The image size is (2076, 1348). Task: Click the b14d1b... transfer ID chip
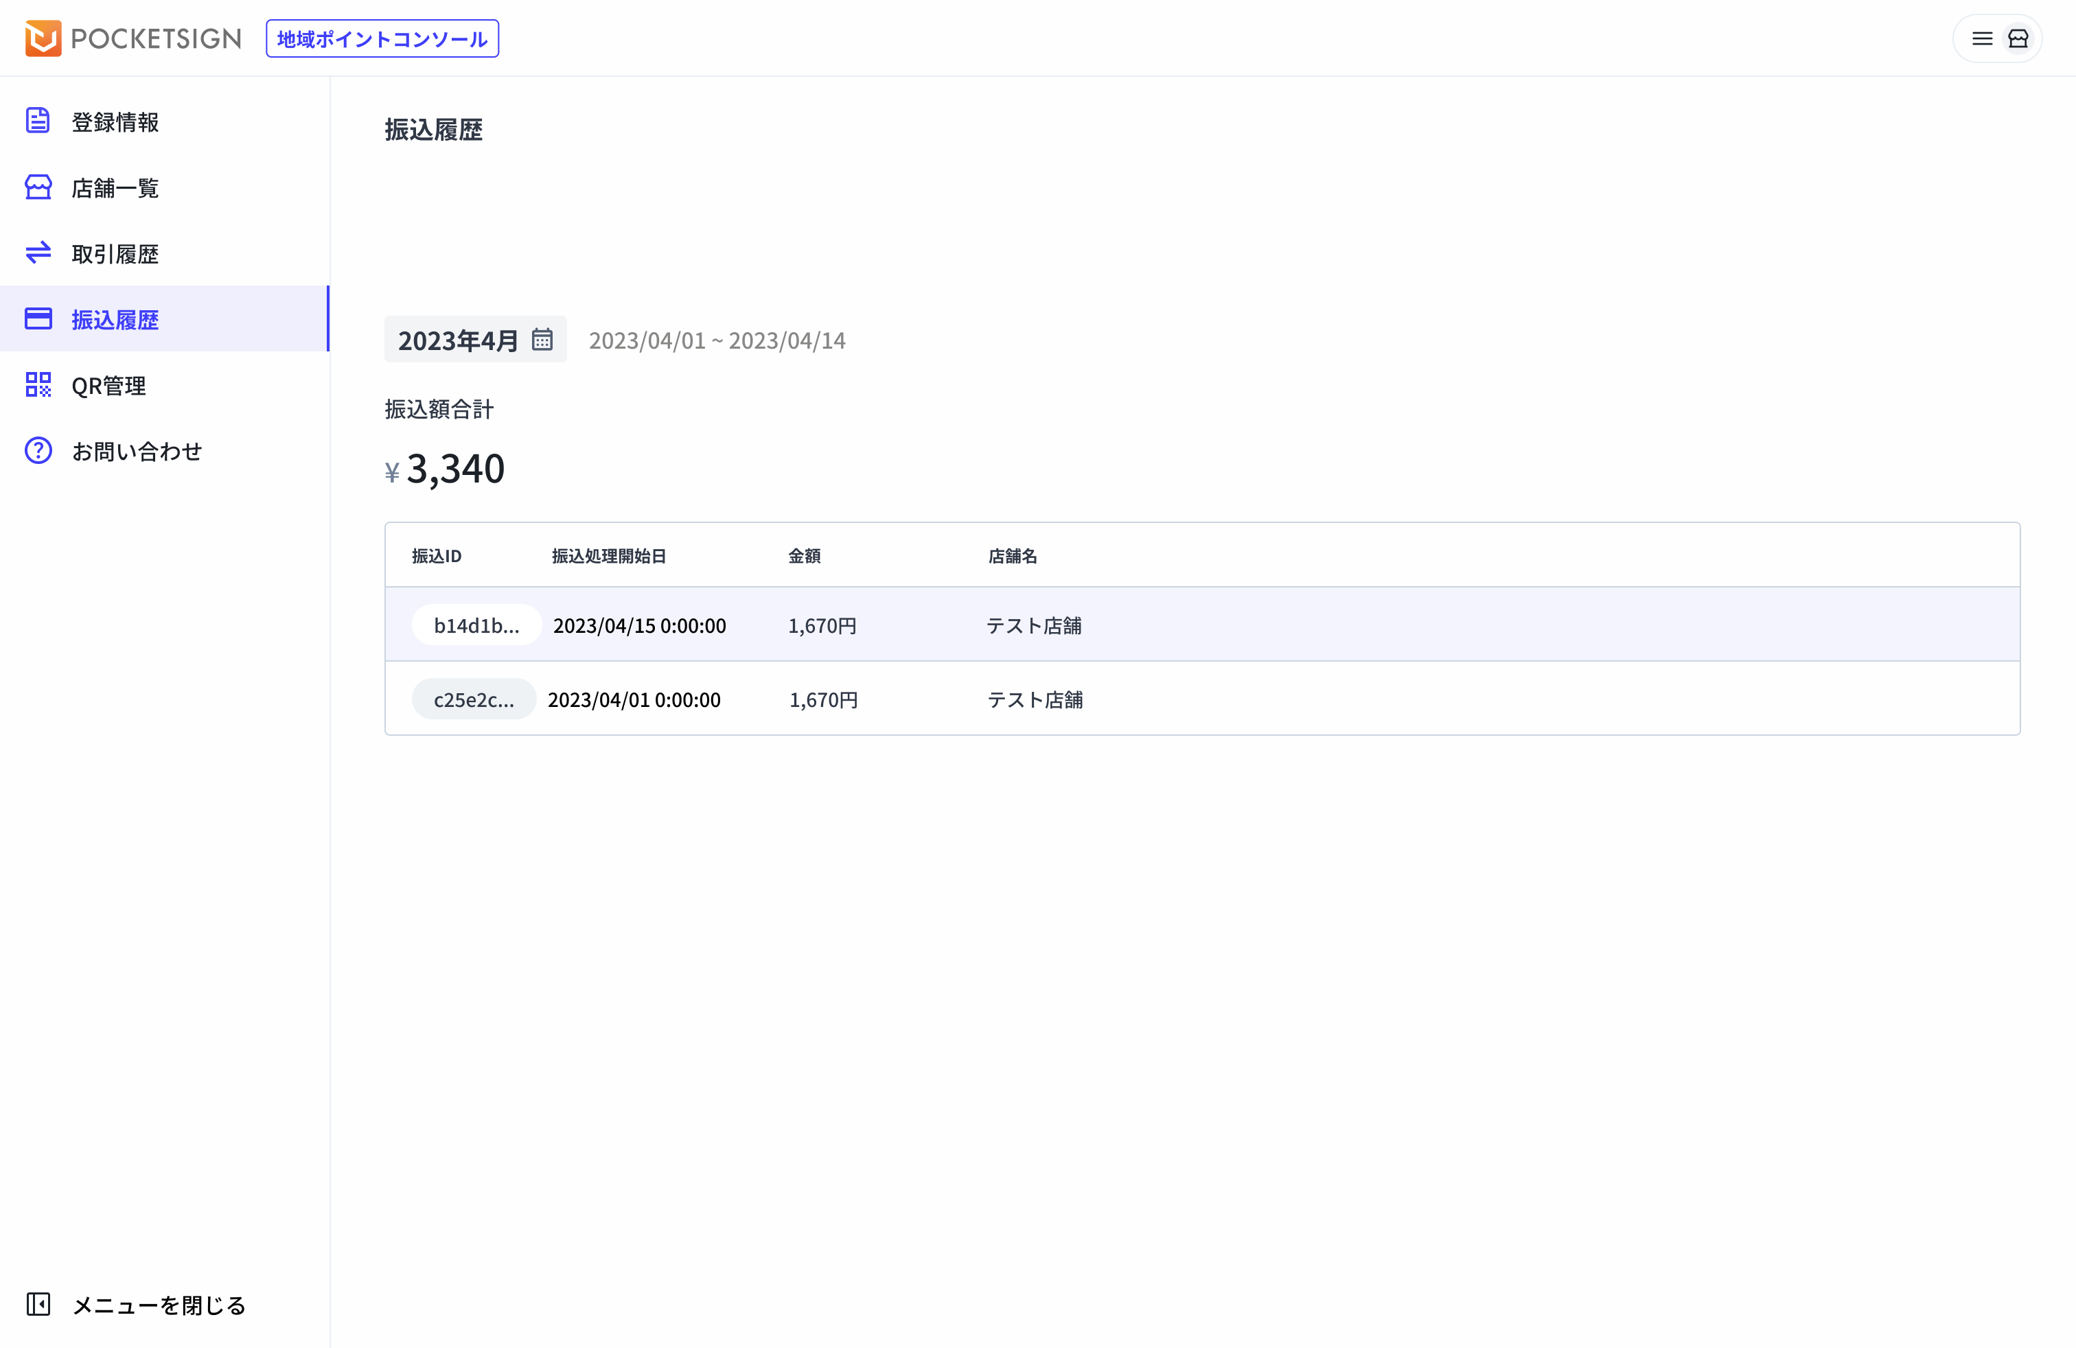pos(476,625)
